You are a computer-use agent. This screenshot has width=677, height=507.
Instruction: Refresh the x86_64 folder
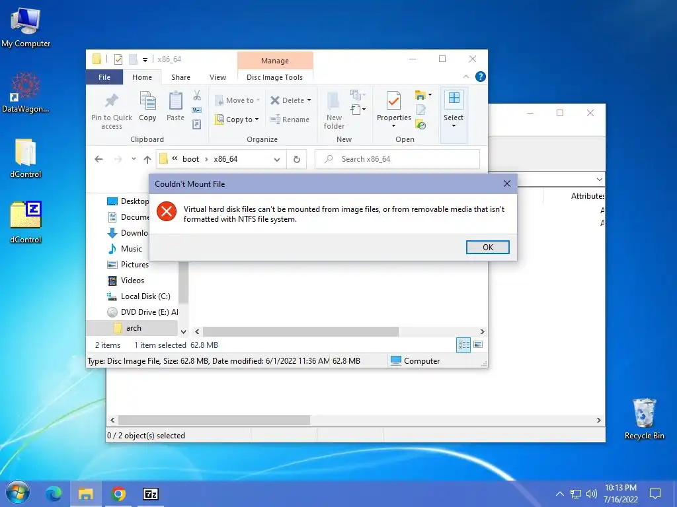tap(297, 159)
